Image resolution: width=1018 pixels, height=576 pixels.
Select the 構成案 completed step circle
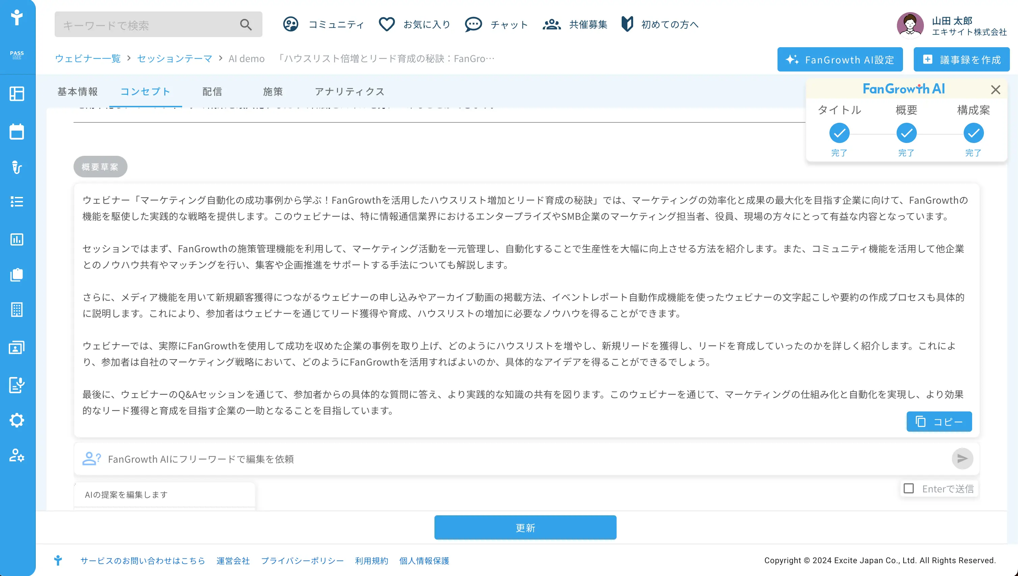[x=973, y=133]
